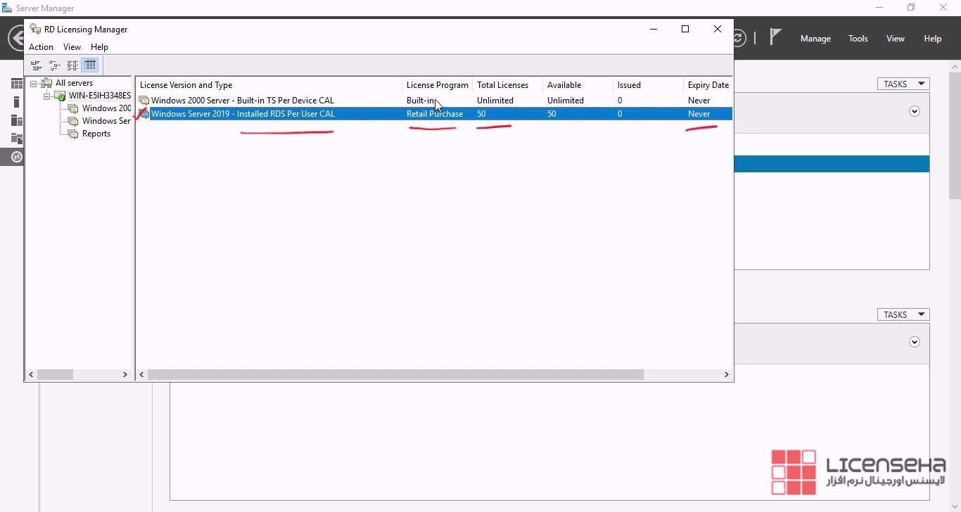
Task: Switch to Small Icons view in toolbar
Action: [x=54, y=65]
